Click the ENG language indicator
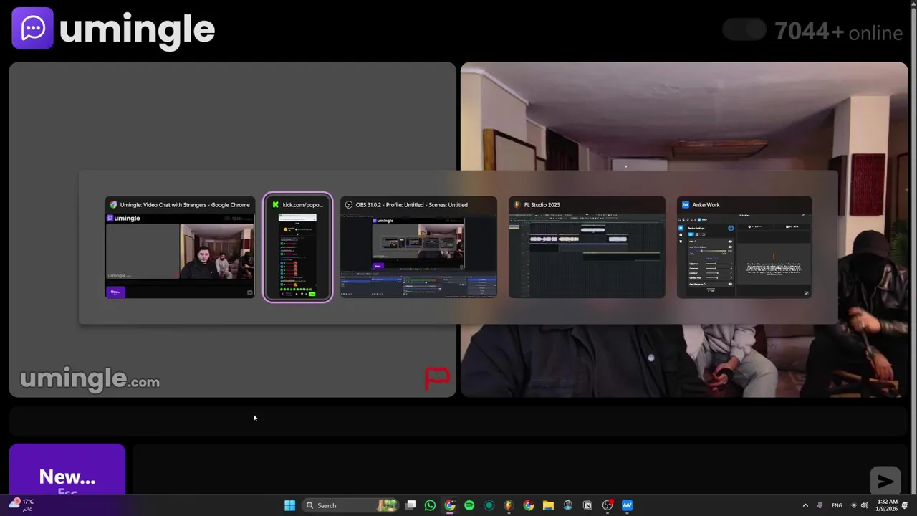 (837, 505)
